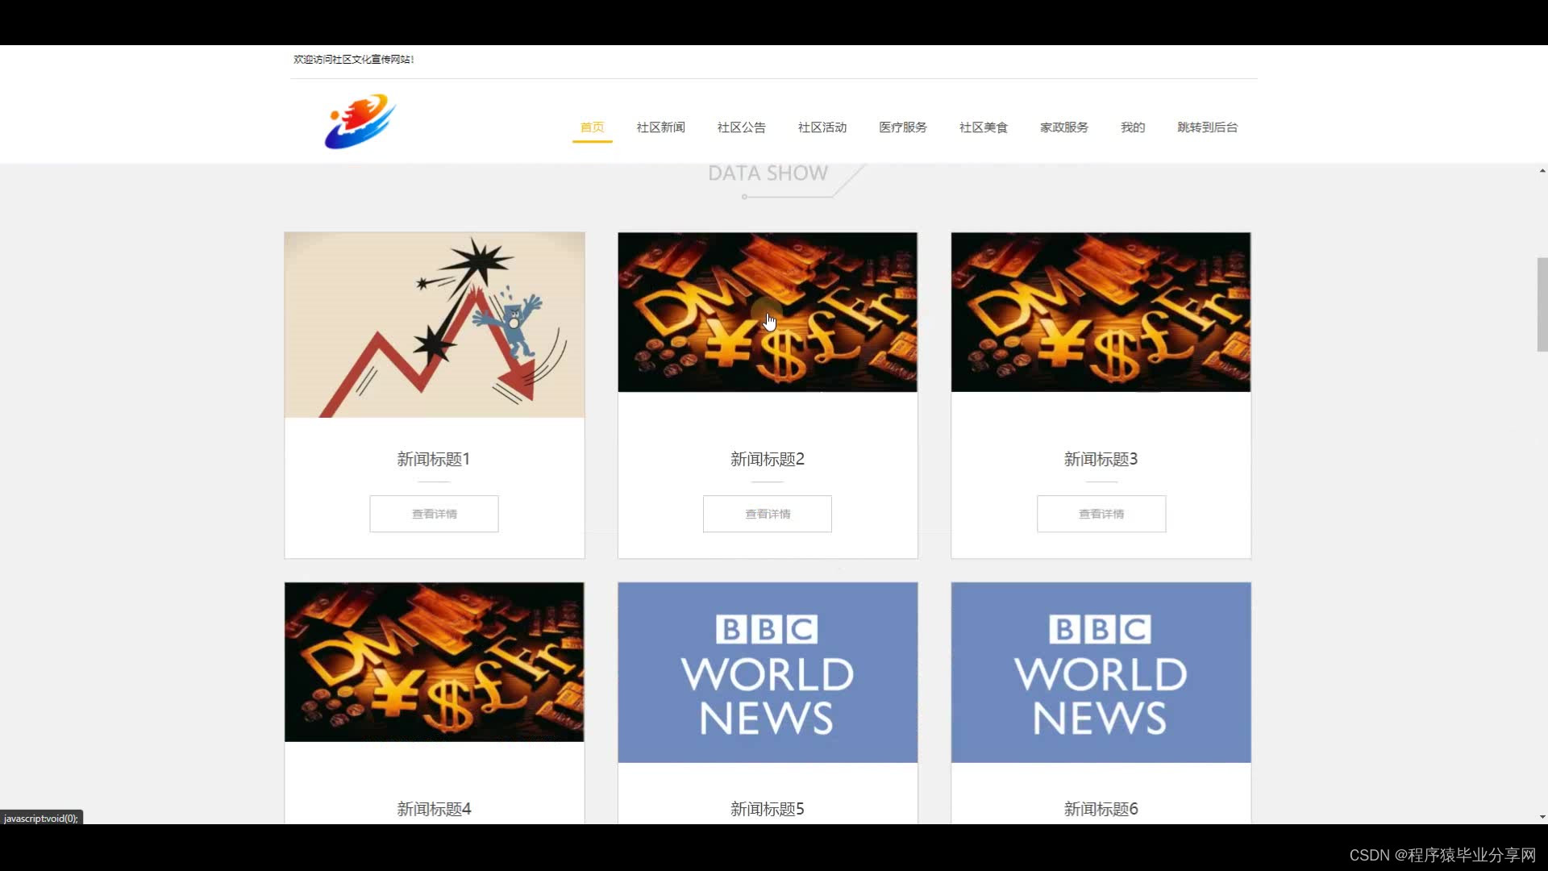Image resolution: width=1548 pixels, height=871 pixels.
Task: Click the scrollbar up arrow
Action: [x=1542, y=171]
